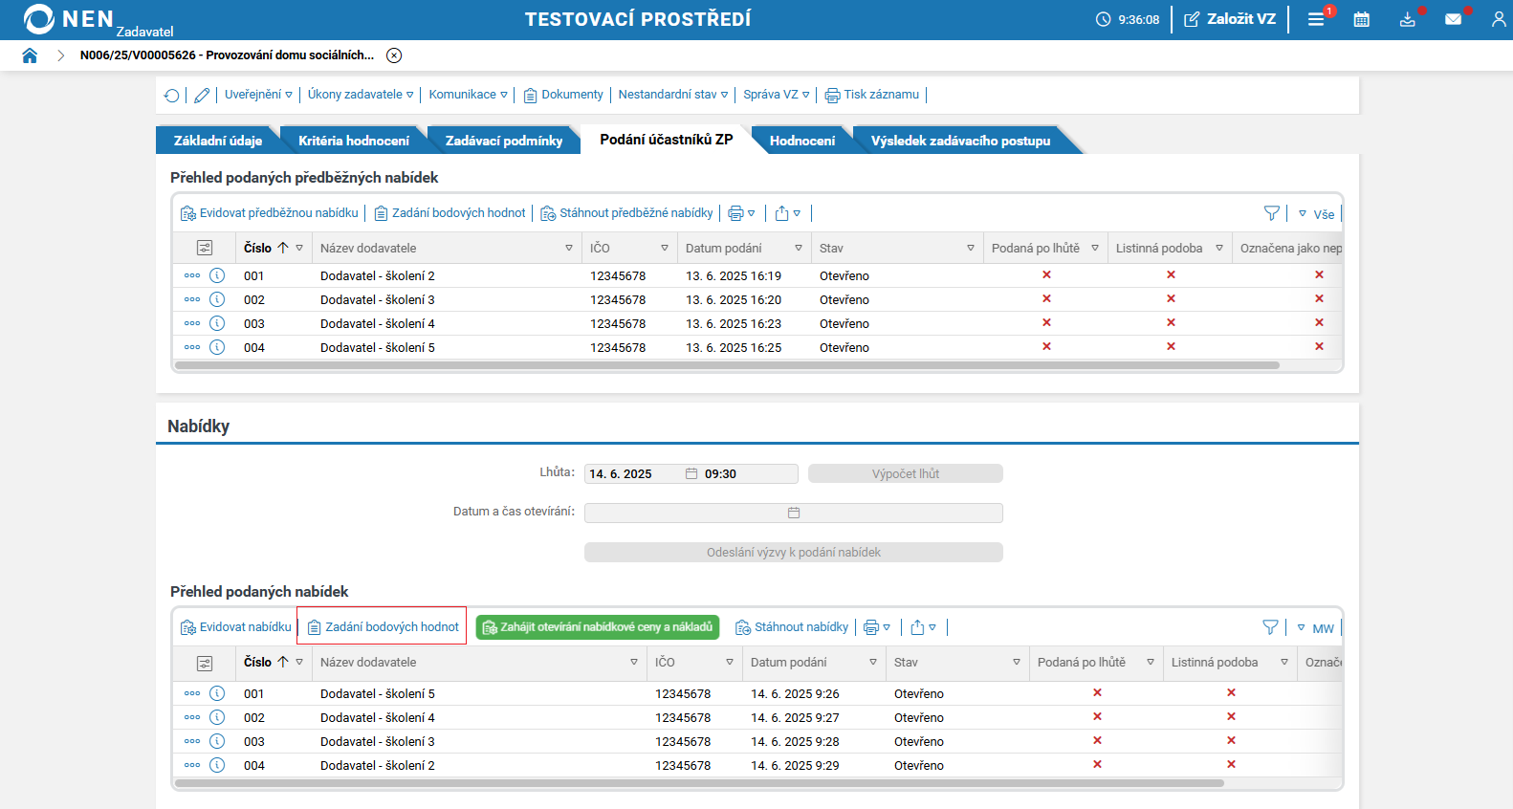Screen dimensions: 1513x809
Task: Click the refresh record icon
Action: tap(171, 95)
